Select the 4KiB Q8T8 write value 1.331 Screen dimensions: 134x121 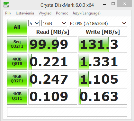point(103,62)
